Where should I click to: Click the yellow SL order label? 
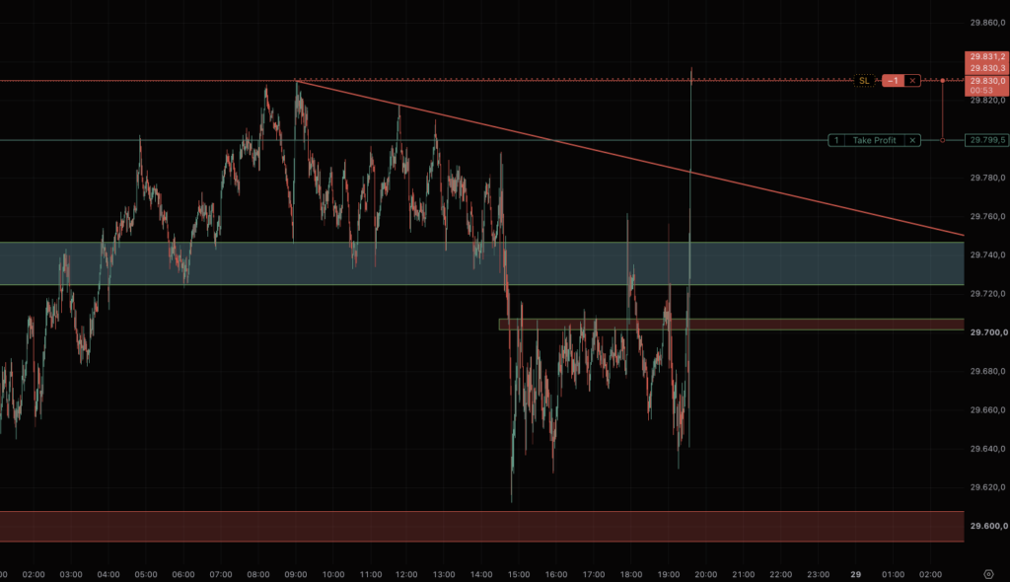click(864, 81)
